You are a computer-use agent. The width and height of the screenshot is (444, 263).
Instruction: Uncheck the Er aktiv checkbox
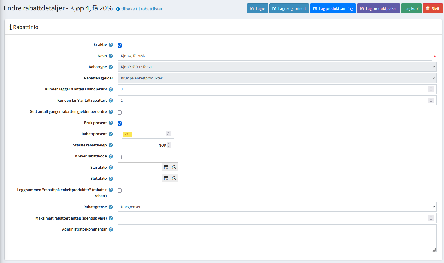tap(120, 46)
